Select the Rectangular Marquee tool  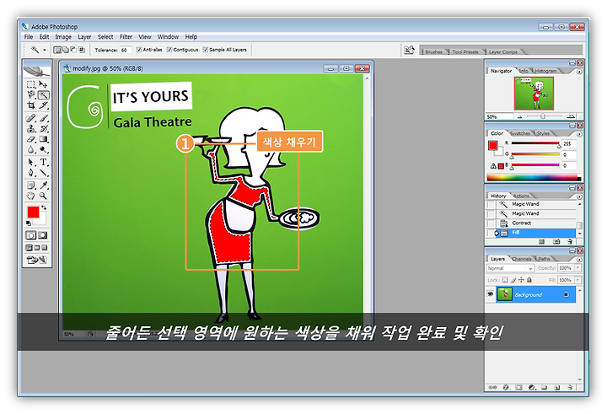click(31, 84)
